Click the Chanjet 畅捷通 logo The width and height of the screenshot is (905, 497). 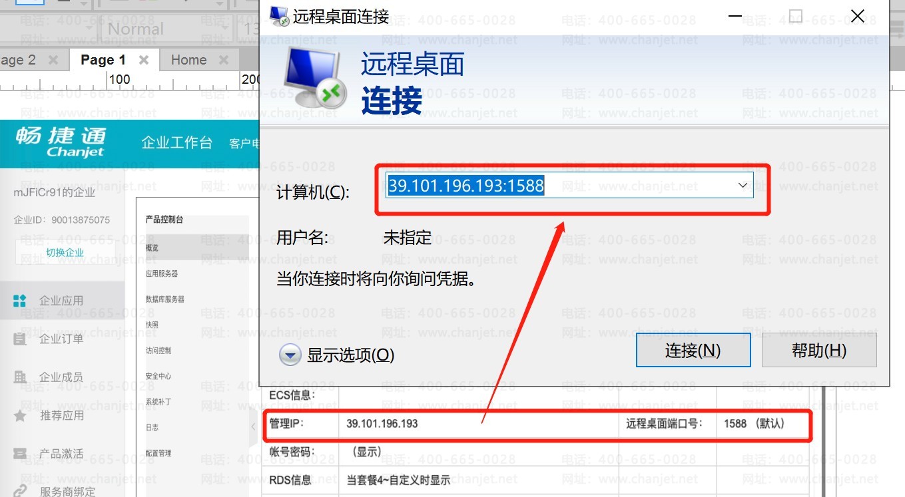pos(61,142)
